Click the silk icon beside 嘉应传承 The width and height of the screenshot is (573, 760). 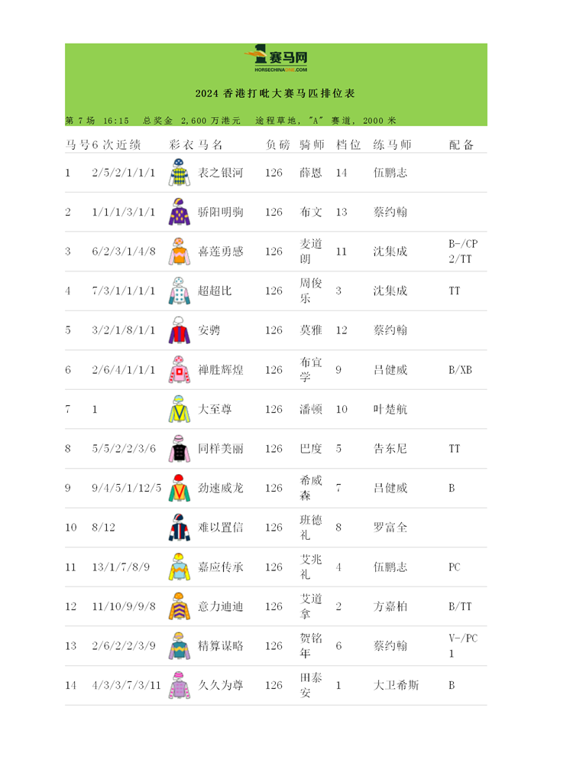tap(178, 567)
